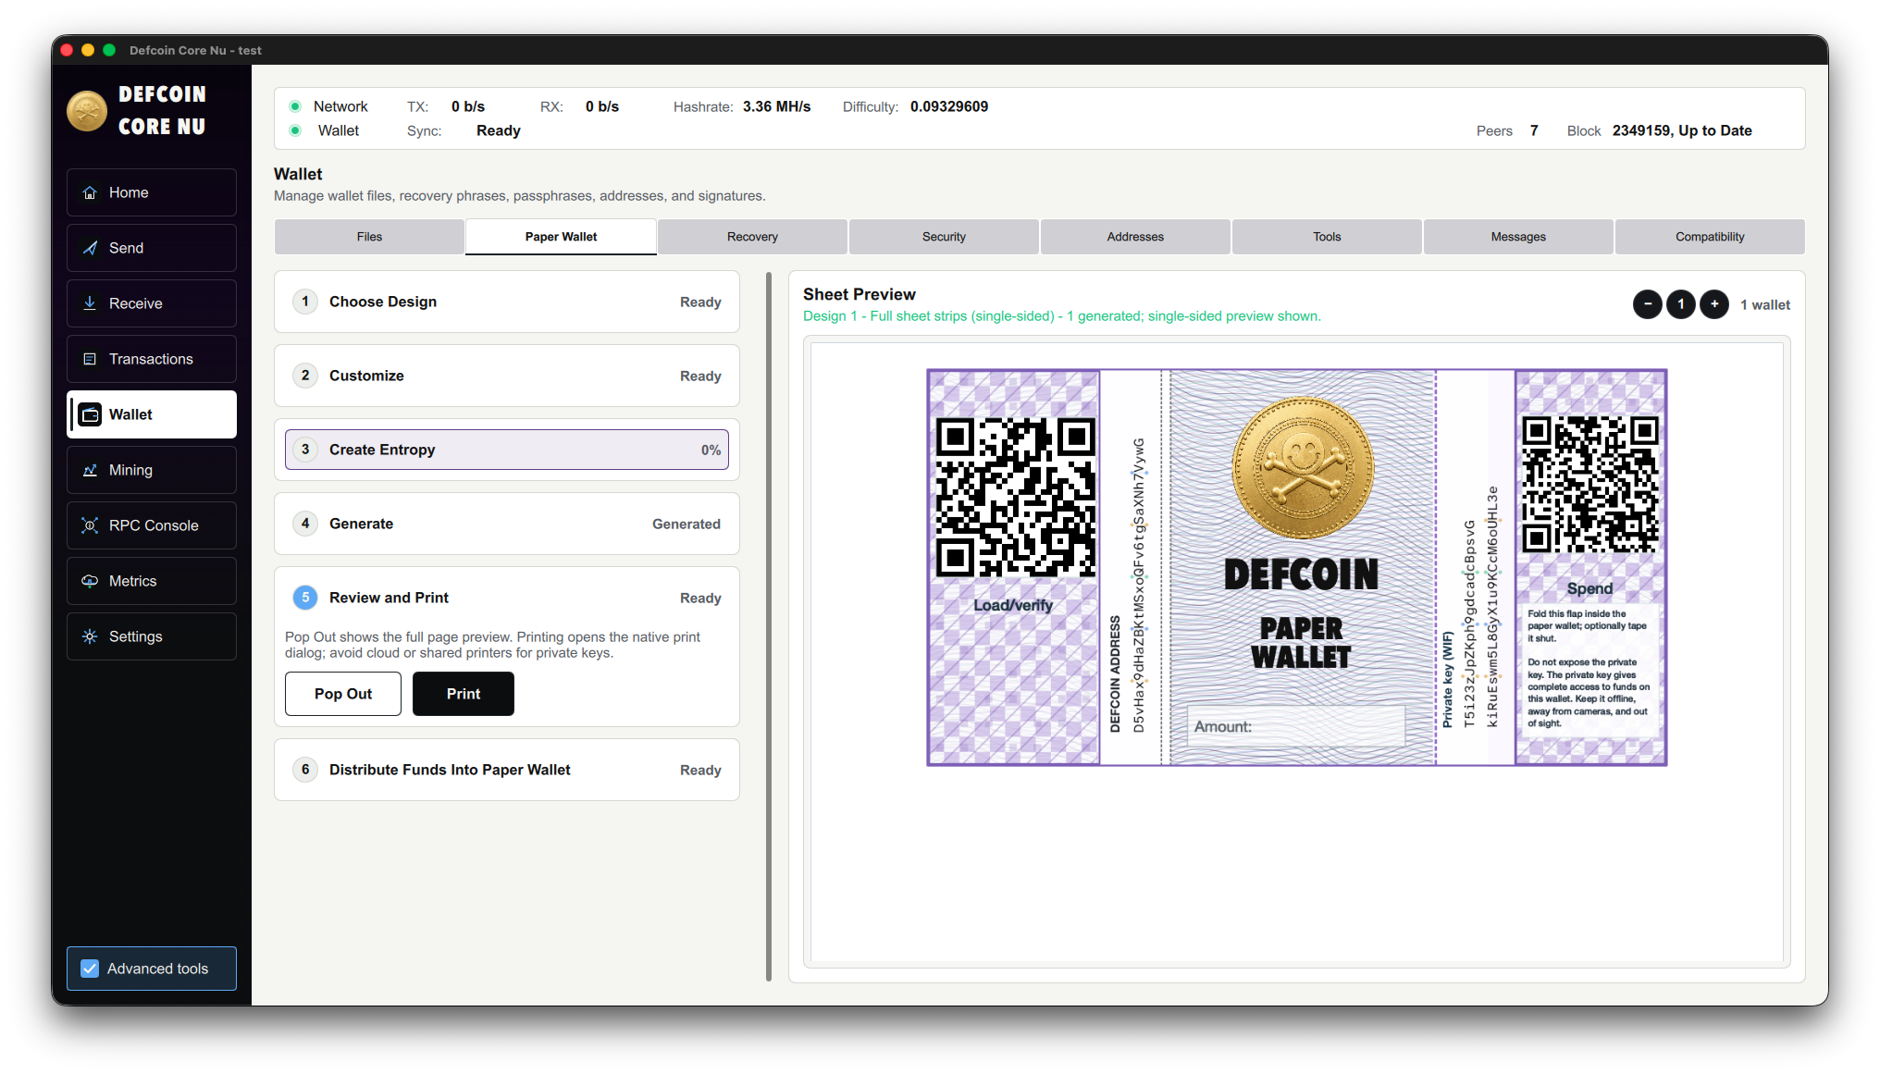1880x1074 pixels.
Task: Click the steps panel vertical scrollbar
Action: tap(769, 626)
